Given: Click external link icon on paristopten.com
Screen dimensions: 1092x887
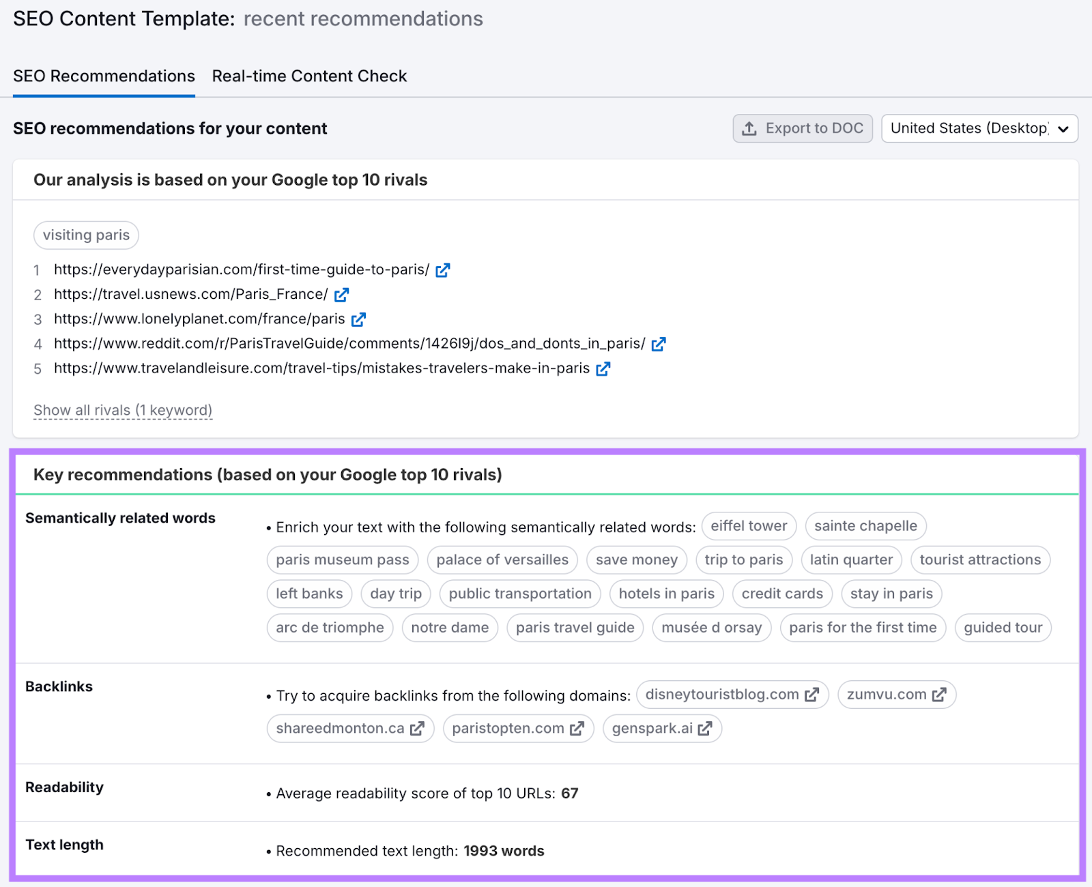Looking at the screenshot, I should coord(577,729).
